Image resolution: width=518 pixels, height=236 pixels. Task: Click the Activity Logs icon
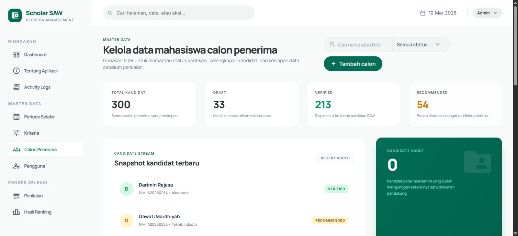tap(16, 87)
